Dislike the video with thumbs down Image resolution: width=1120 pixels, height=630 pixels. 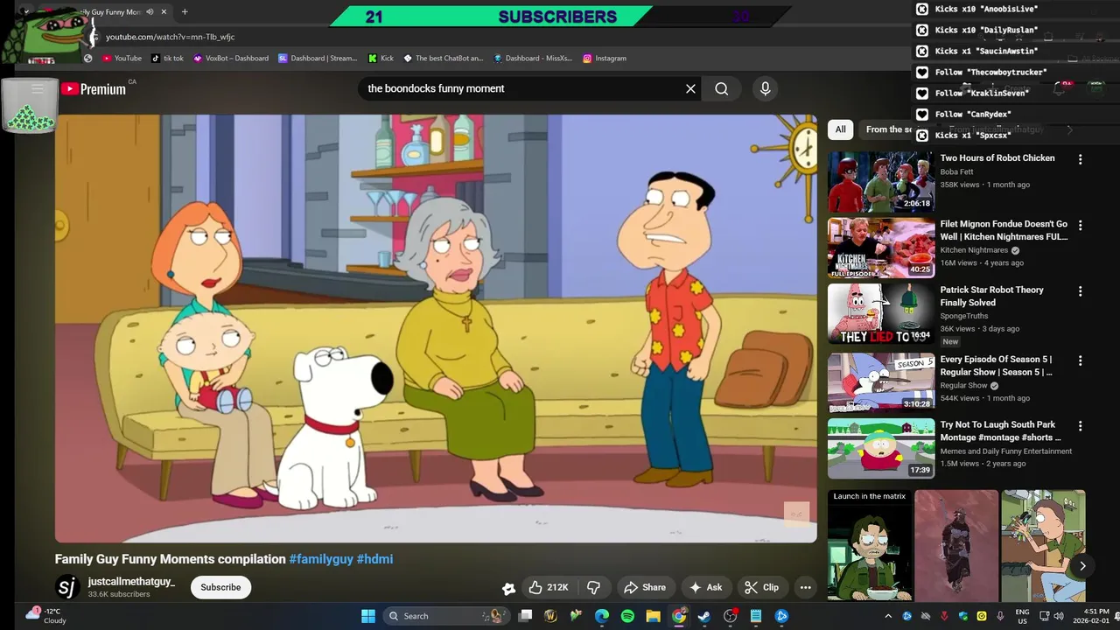tap(593, 587)
